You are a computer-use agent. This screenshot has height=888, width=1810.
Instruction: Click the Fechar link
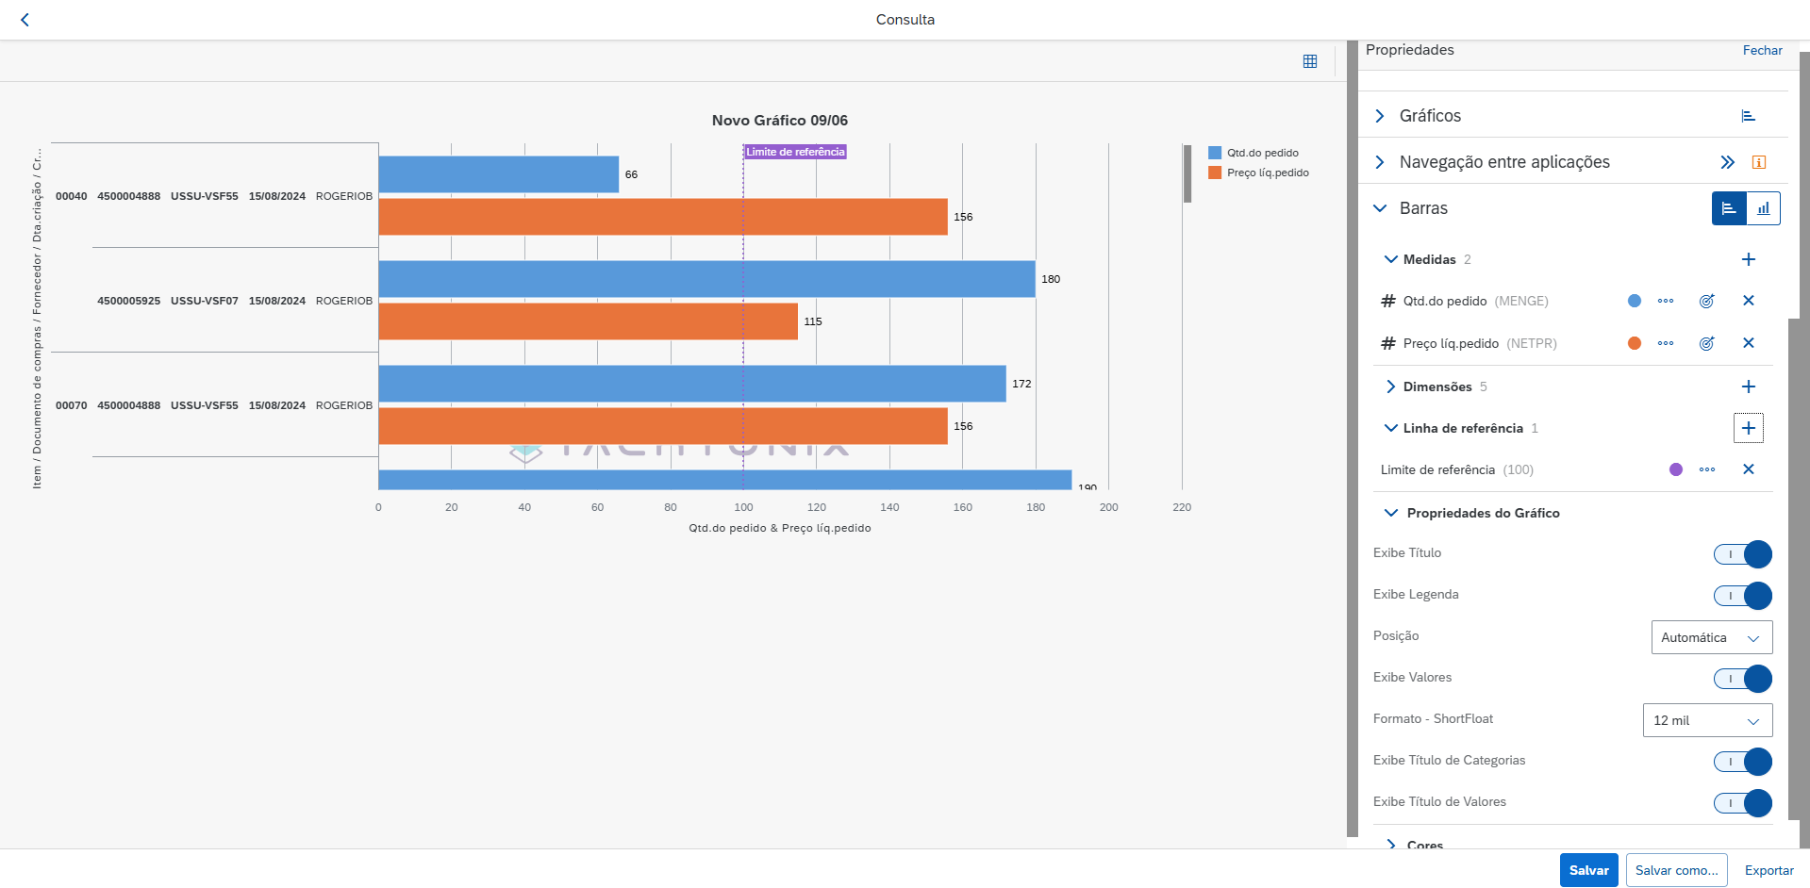pos(1762,51)
